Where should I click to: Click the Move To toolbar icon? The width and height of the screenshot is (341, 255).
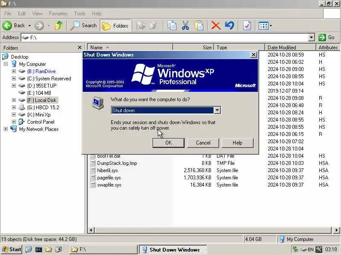click(141, 25)
